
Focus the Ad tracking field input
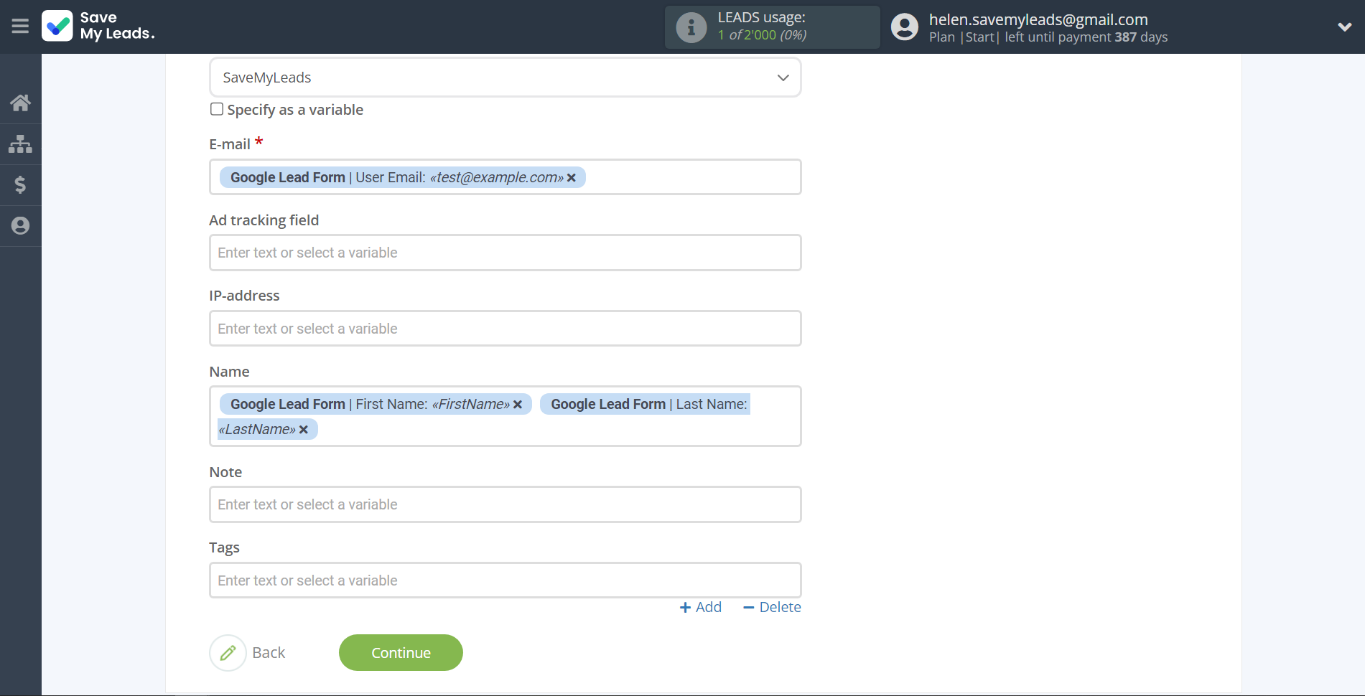coord(505,253)
